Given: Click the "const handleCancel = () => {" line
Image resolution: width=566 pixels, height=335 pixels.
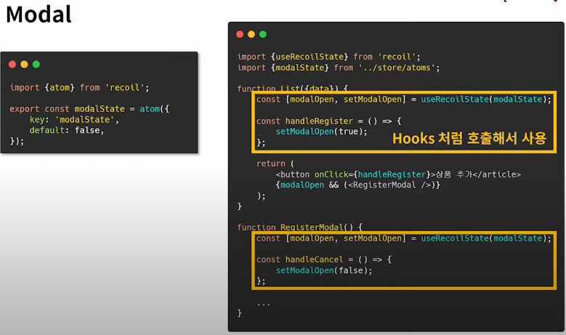Looking at the screenshot, I should pos(324,259).
